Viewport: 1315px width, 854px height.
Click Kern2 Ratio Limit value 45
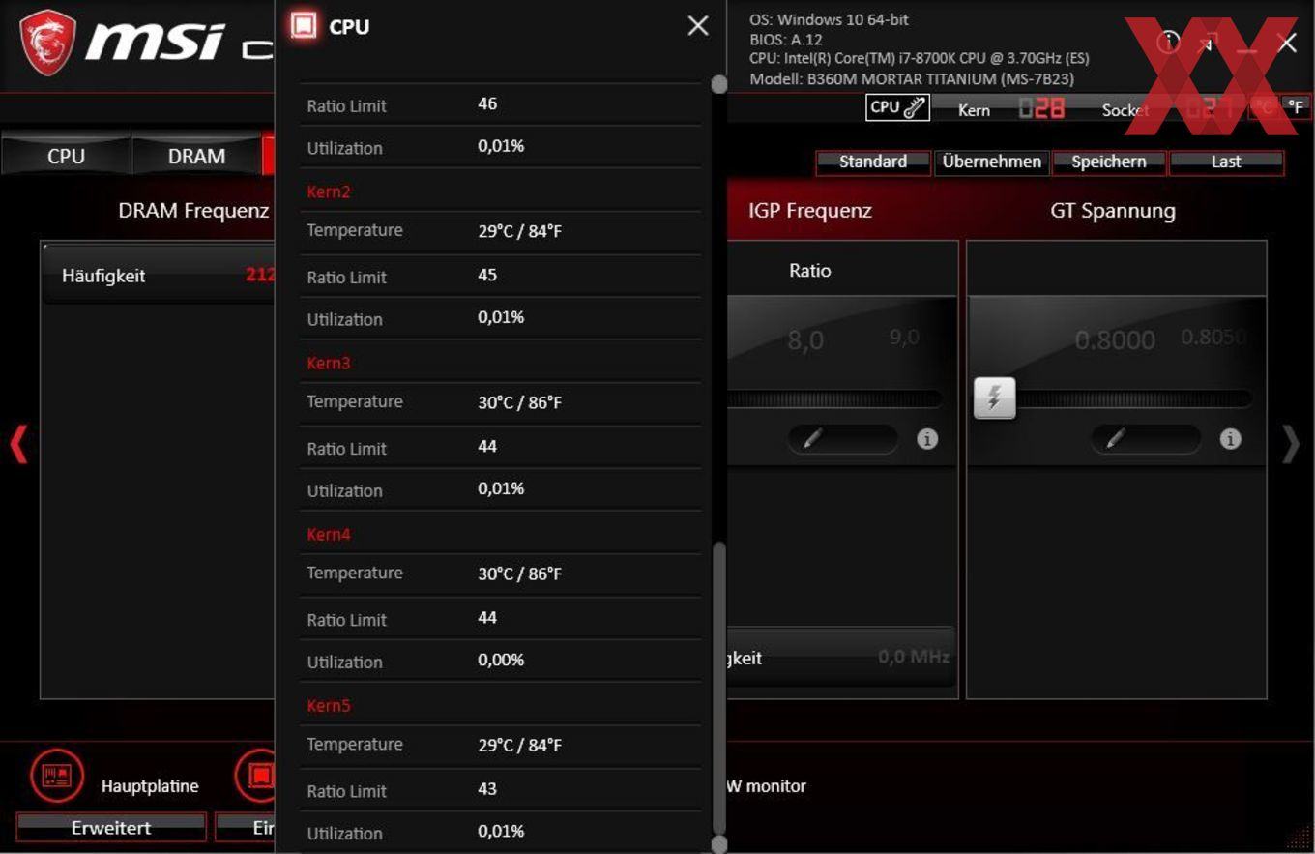click(x=487, y=275)
